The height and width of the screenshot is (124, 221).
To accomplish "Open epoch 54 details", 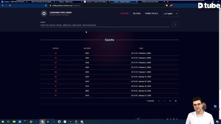I will point(56,53).
